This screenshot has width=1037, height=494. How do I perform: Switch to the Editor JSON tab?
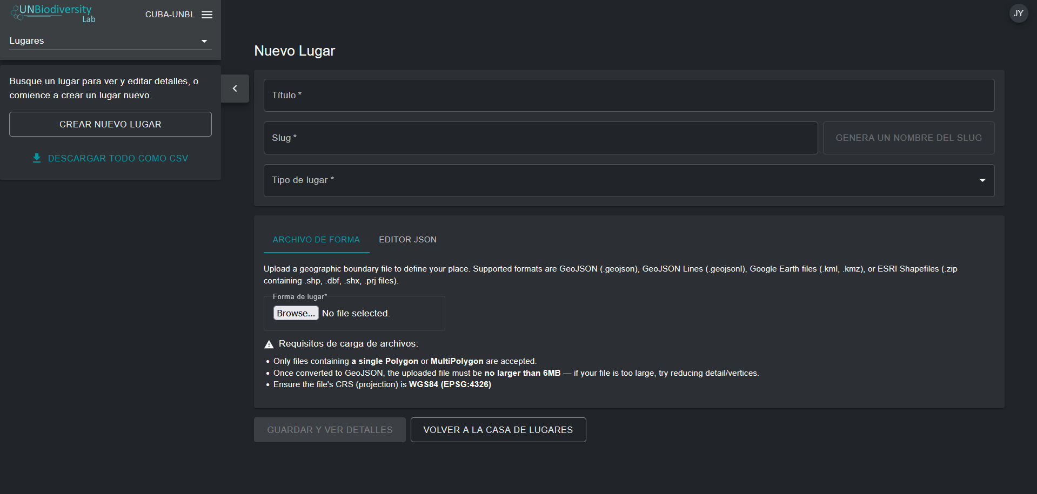click(407, 240)
